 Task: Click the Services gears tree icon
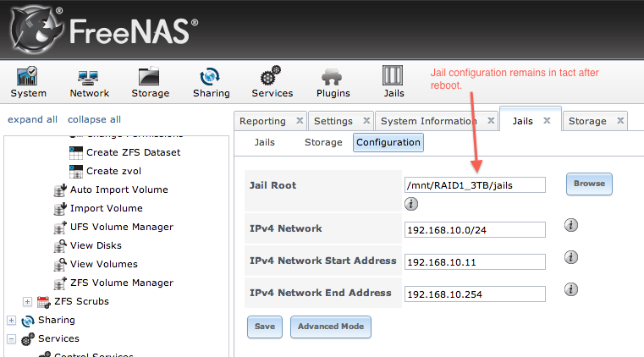tap(28, 339)
